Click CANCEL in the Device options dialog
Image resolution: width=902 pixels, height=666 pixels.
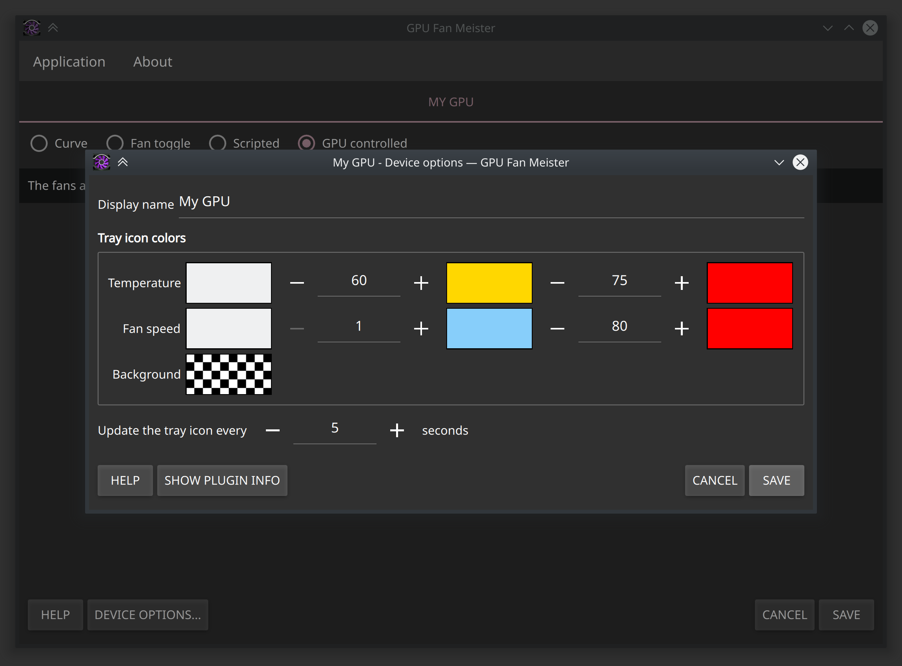(715, 481)
